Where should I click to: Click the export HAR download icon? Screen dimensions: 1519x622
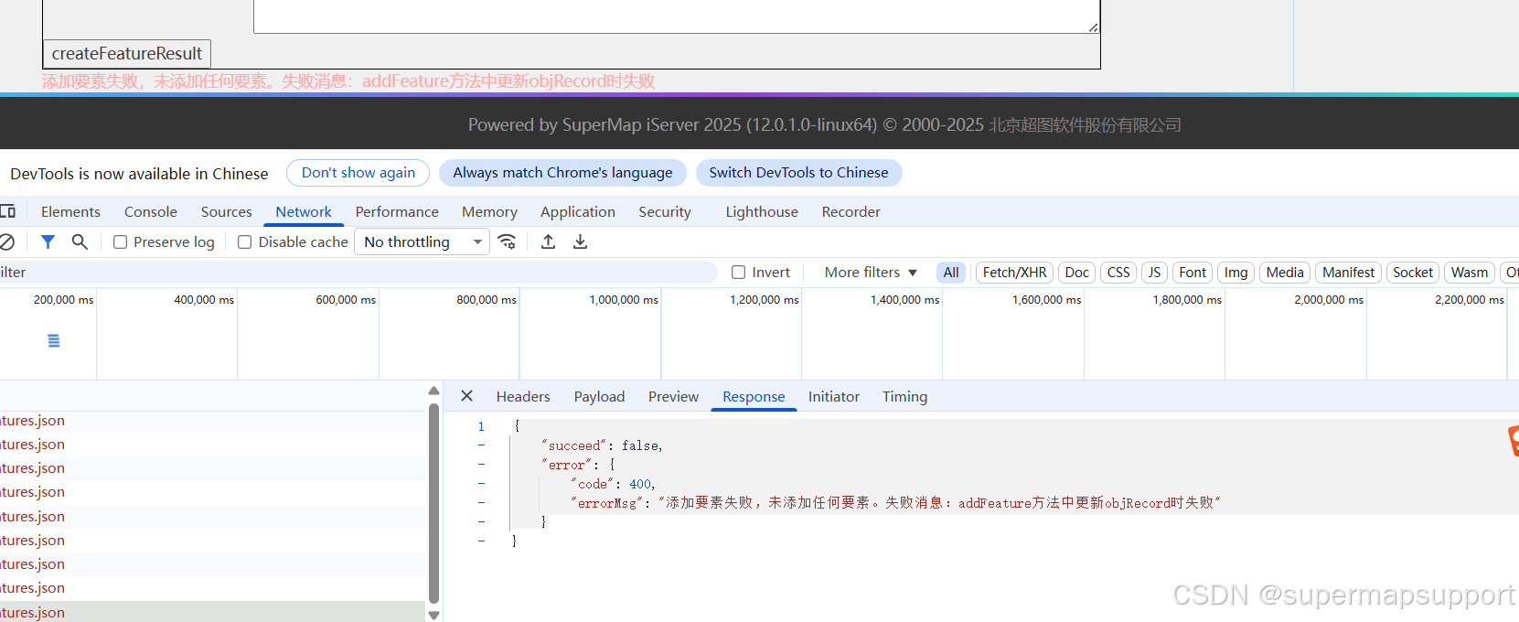[580, 241]
